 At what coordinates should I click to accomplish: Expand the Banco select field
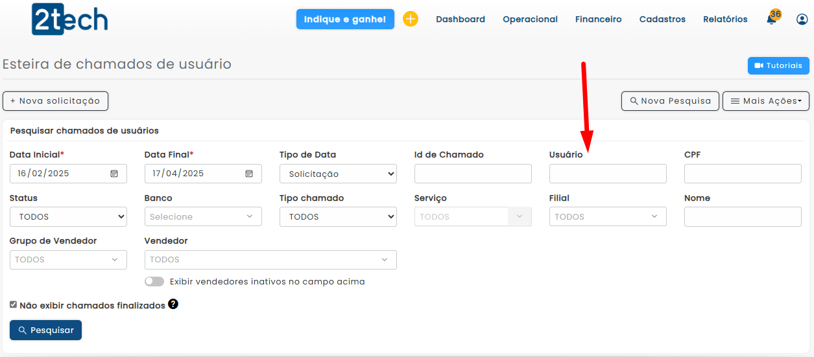point(203,216)
